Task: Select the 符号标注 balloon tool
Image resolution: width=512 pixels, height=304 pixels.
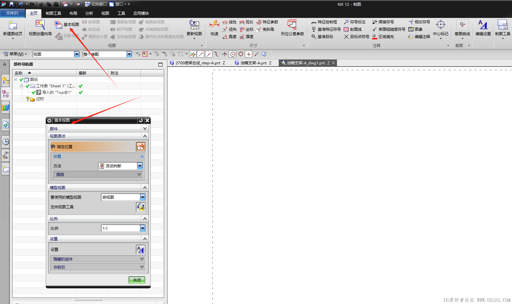Action: point(355,22)
